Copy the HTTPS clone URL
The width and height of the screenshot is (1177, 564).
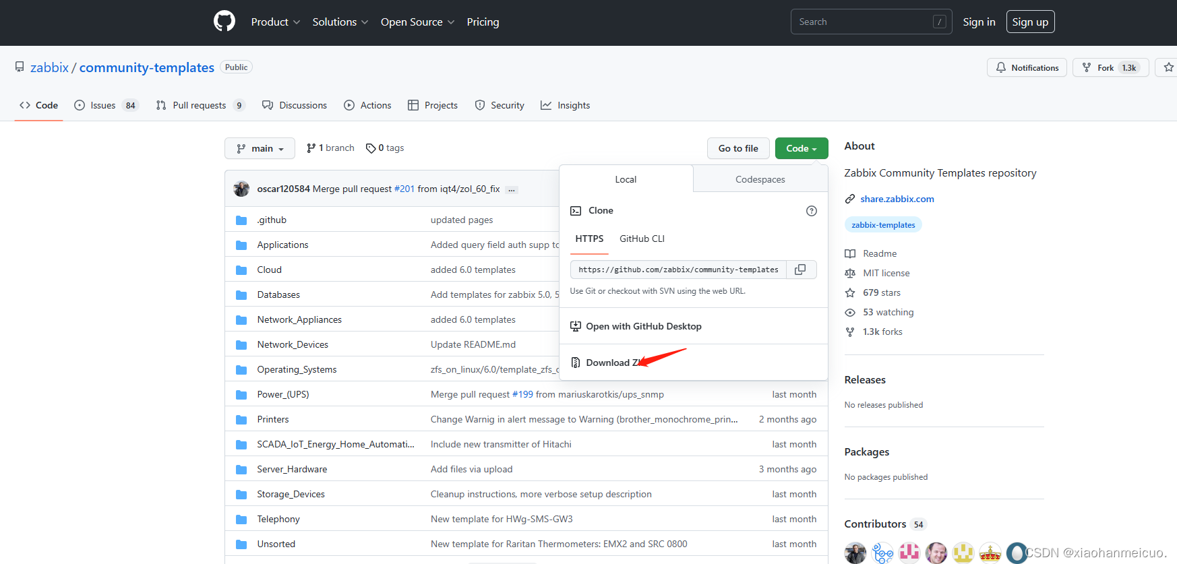tap(801, 270)
